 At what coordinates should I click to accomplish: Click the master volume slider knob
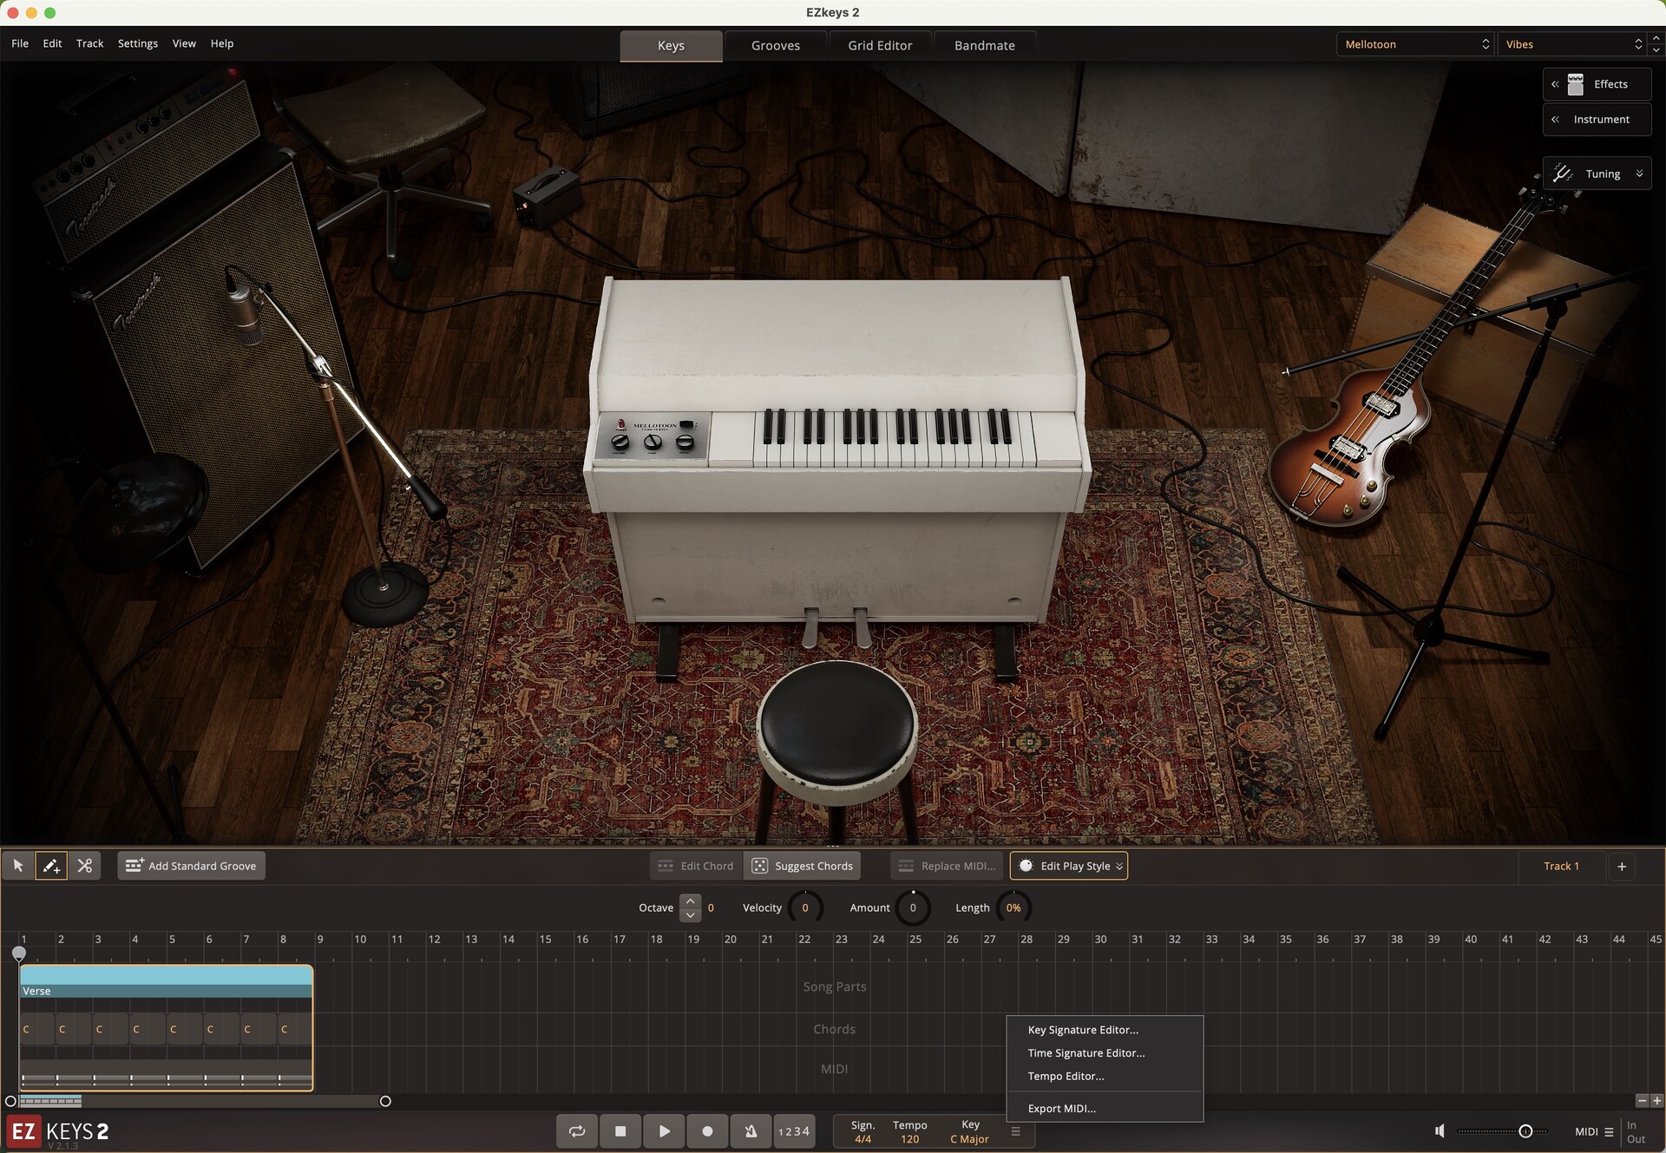(x=1525, y=1131)
